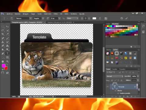The image size is (146, 110).
Task: Cancel text edit with the cancel icon
Action: [122, 18]
